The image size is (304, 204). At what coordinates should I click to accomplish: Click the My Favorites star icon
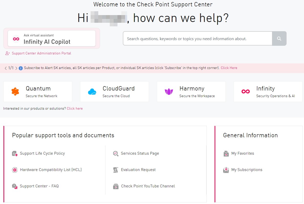point(226,153)
